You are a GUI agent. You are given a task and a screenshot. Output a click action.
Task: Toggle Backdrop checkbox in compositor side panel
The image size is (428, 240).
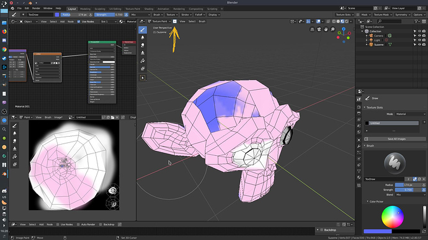click(x=322, y=230)
